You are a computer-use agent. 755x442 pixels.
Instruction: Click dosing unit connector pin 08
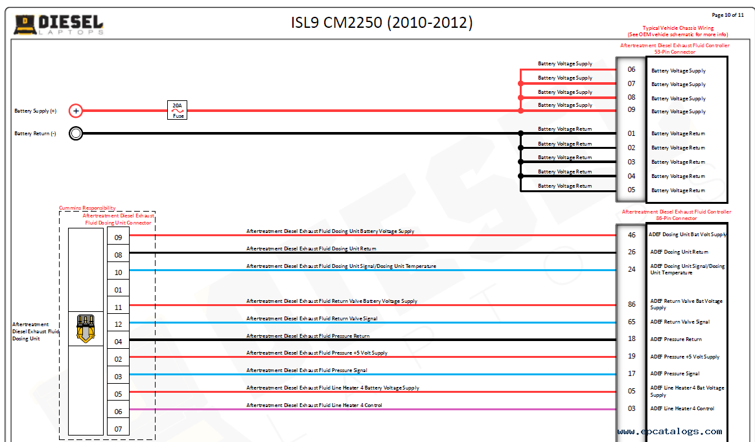pos(118,254)
